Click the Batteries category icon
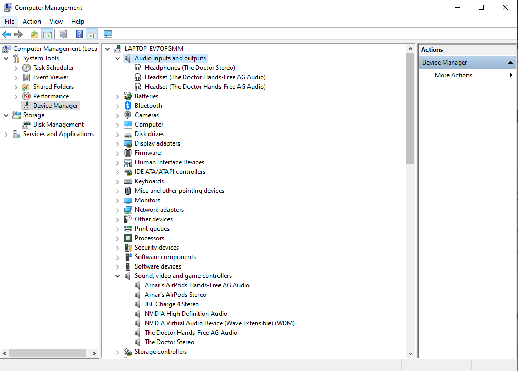The height and width of the screenshot is (371, 518). coord(128,96)
